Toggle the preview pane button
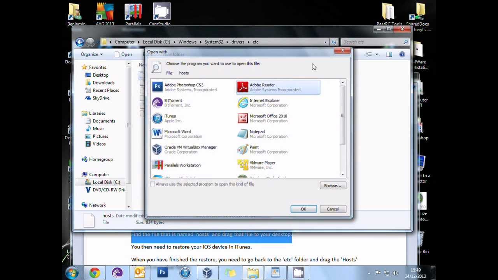This screenshot has width=498, height=280. pyautogui.click(x=389, y=54)
